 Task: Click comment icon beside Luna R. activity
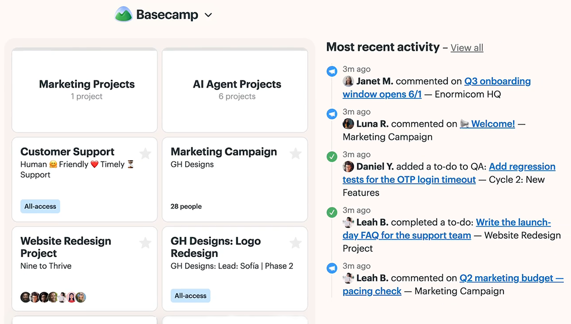(x=332, y=114)
